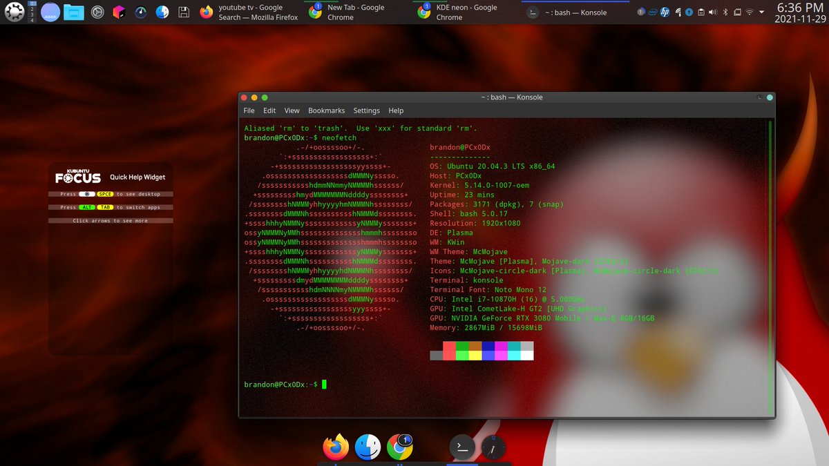Open Firefox from the bottom dock
This screenshot has width=829, height=466.
[335, 447]
